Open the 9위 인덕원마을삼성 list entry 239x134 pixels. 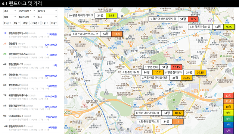pyautogui.click(x=30, y=118)
